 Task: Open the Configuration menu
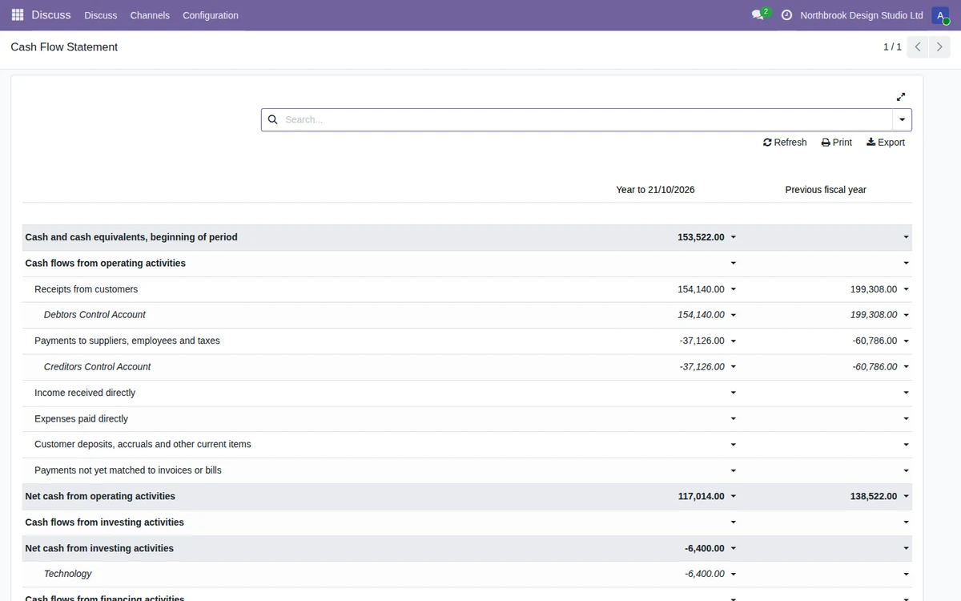click(x=211, y=15)
